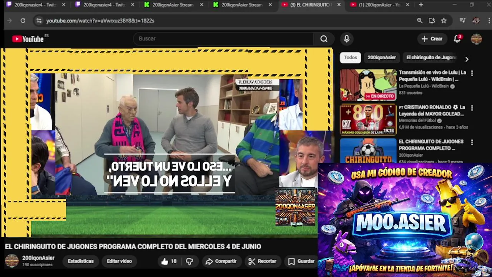Click the search magnifier button

(324, 39)
